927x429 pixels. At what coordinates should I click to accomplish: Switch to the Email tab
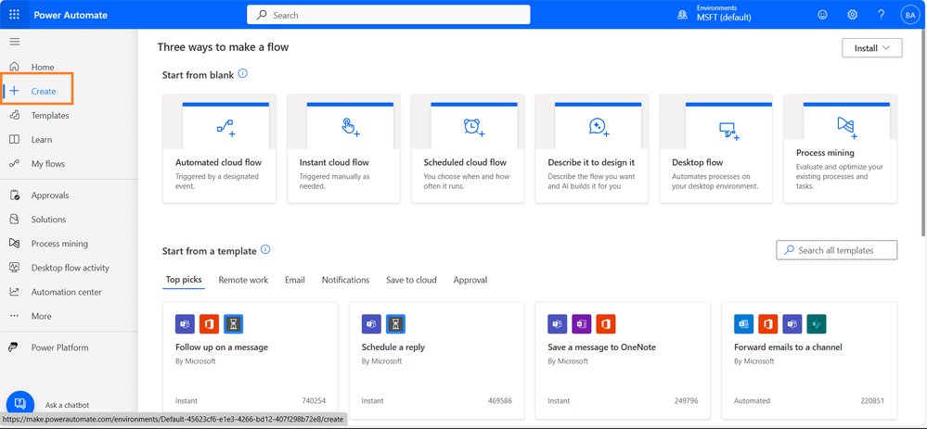295,280
